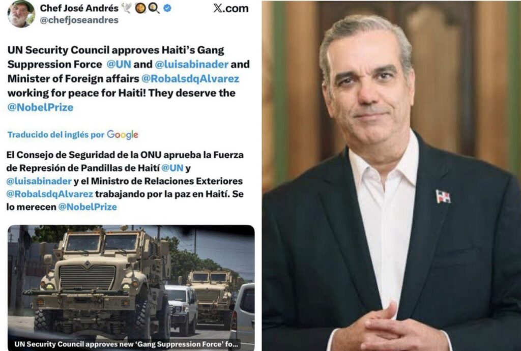This screenshot has width=521, height=351.
Task: Click 'Traducido del inglés por' translation label
Action: [56, 135]
